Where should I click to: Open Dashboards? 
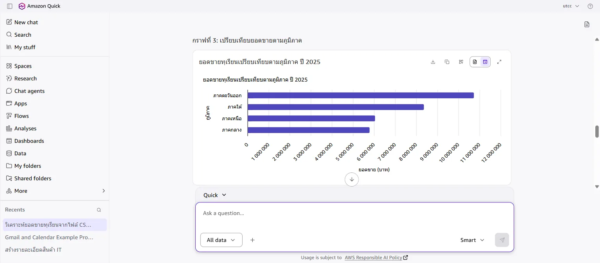[54, 141]
